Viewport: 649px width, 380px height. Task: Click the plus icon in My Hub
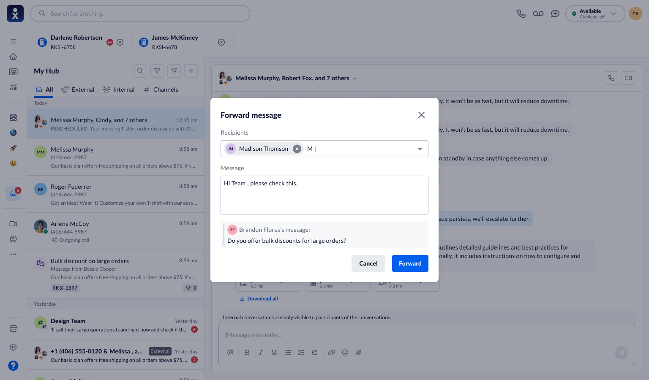tap(191, 71)
